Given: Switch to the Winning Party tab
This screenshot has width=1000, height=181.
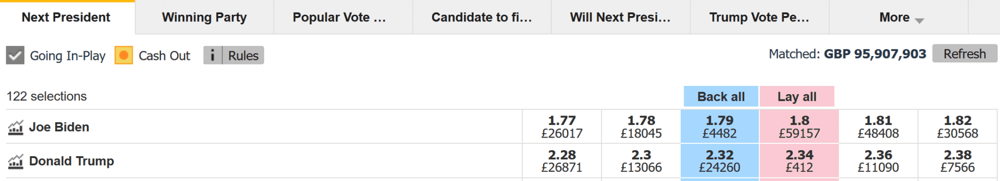Looking at the screenshot, I should (205, 17).
